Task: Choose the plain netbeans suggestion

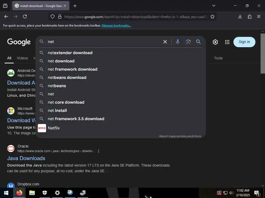Action: click(121, 86)
